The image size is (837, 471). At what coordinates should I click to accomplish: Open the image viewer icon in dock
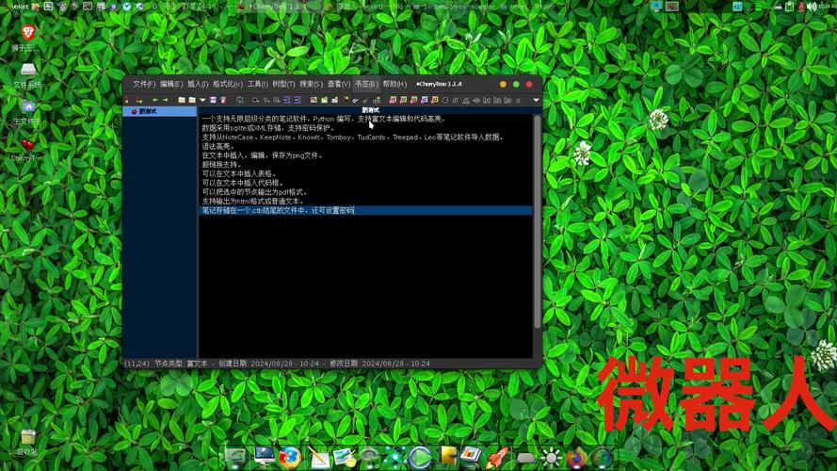tap(346, 458)
